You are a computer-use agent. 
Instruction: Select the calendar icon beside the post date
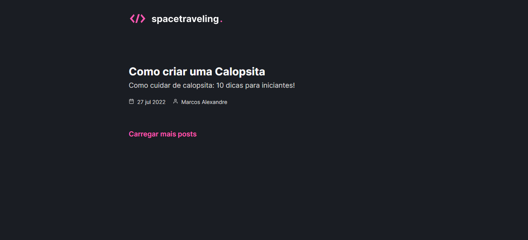tap(131, 101)
